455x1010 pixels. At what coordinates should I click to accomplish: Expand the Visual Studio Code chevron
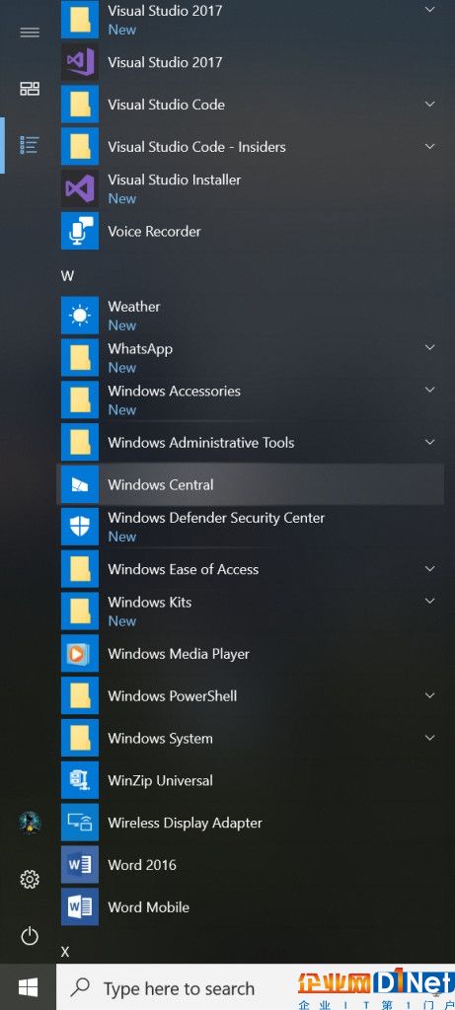[430, 104]
